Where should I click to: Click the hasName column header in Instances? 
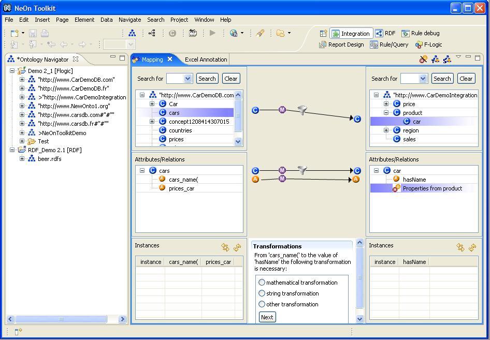click(x=414, y=262)
